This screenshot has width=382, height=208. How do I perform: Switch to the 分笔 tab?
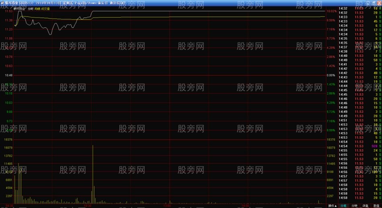(343, 206)
